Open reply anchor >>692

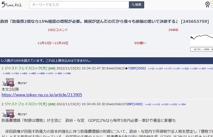[x=6, y=73]
